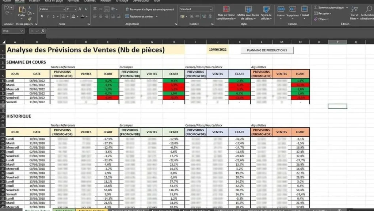Toggle Renvoyer à la ligne automatiquement
This screenshot has width=374, height=211.
click(x=150, y=9)
